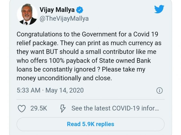181x135 pixels.
Task: Click the Twitter bird logo
Action: coord(159,9)
